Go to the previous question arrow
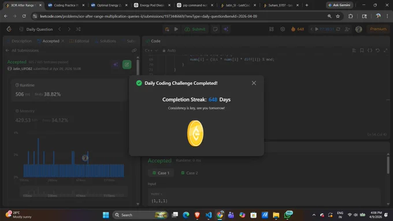 (60, 29)
